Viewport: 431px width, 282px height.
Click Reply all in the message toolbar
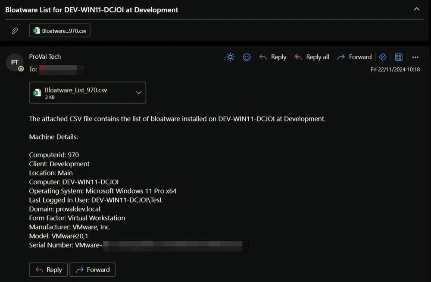(x=312, y=57)
